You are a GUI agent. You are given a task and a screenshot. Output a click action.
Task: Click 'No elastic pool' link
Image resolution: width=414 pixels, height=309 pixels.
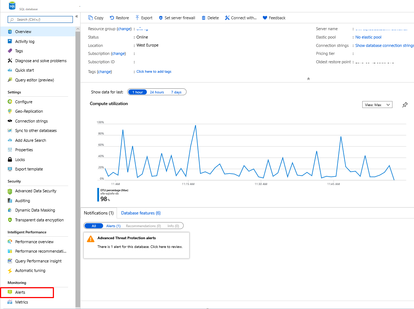[x=368, y=37]
